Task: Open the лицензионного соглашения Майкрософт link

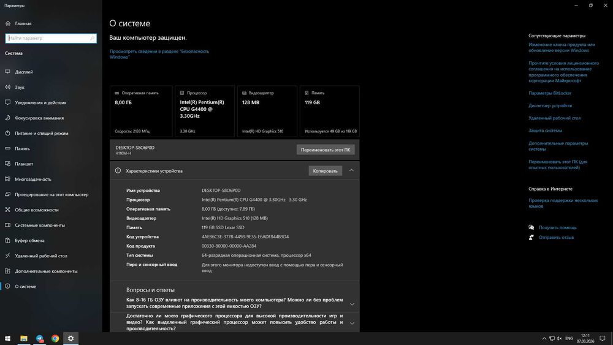Action: pos(564,72)
